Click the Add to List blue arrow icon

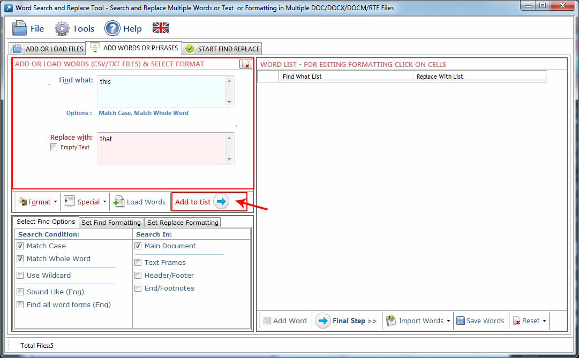(221, 202)
